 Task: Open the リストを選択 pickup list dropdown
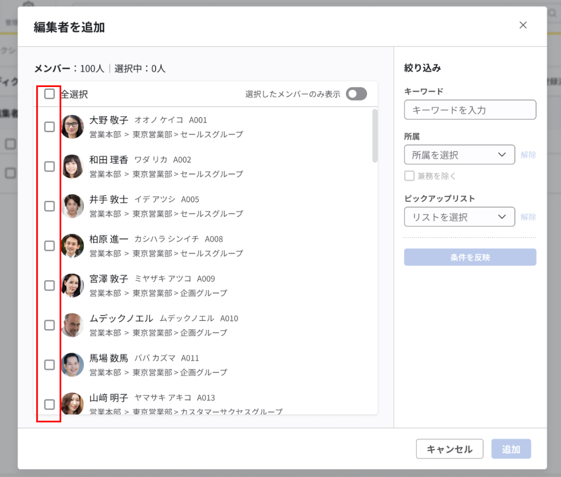pyautogui.click(x=459, y=216)
